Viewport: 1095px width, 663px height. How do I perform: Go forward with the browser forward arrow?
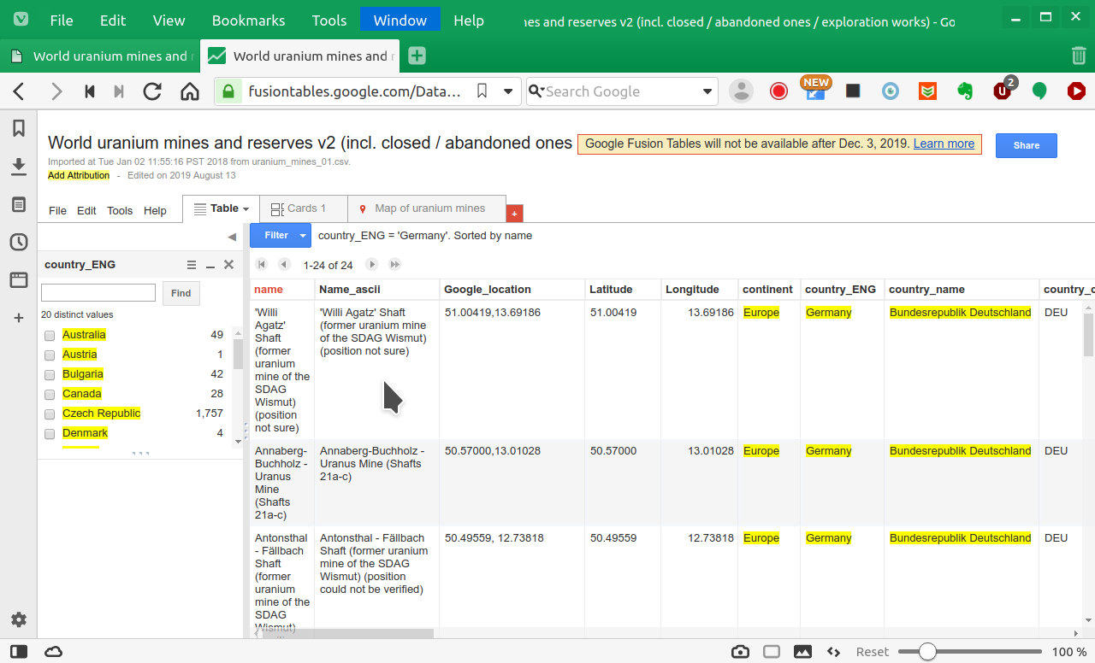[56, 91]
